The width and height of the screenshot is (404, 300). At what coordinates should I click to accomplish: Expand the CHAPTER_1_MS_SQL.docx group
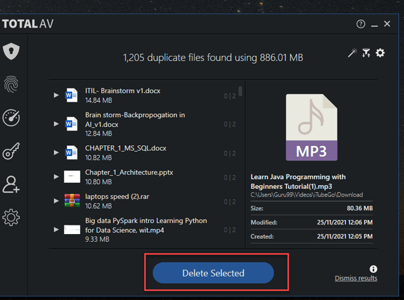pyautogui.click(x=57, y=152)
